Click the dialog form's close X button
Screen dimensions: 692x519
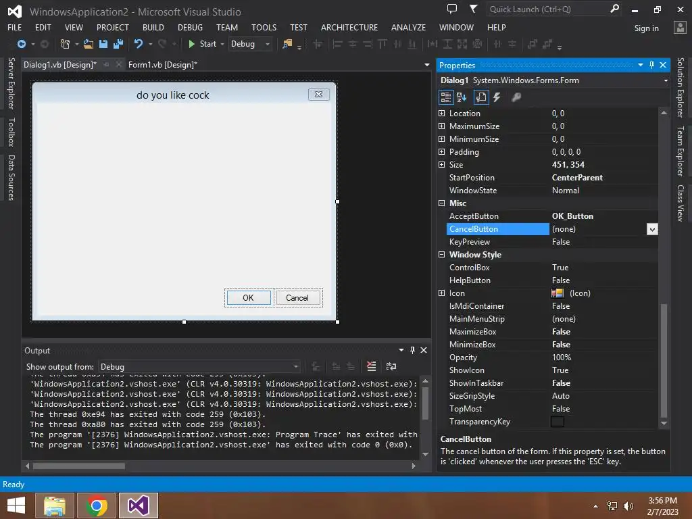pyautogui.click(x=319, y=94)
